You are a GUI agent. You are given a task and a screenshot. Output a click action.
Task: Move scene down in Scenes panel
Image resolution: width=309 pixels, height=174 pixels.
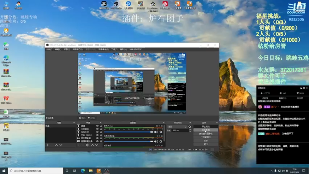61,145
